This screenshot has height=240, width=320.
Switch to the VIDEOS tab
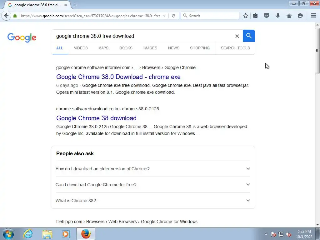pyautogui.click(x=81, y=48)
